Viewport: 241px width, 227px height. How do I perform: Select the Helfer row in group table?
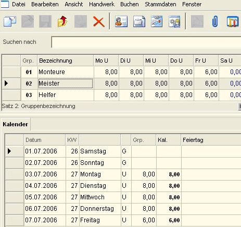121,95
